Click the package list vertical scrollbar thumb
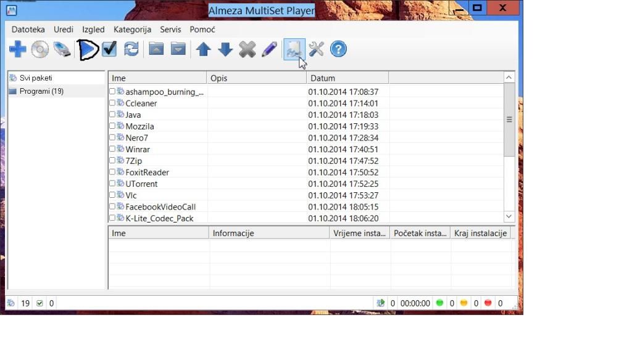632x355 pixels. tap(509, 120)
